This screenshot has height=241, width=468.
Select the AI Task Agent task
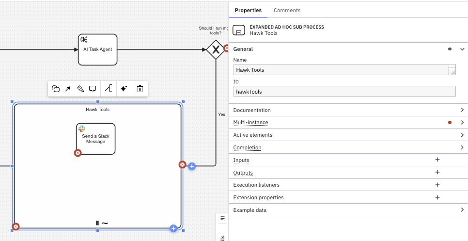point(97,49)
